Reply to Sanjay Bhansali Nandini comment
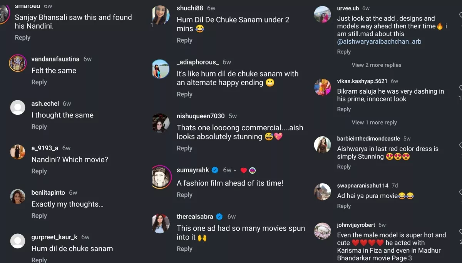Screen dimensions: 462x263 (22, 38)
